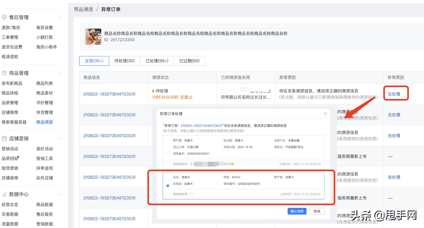
Task: Open 退款/售后 menu item
Action: [11, 27]
